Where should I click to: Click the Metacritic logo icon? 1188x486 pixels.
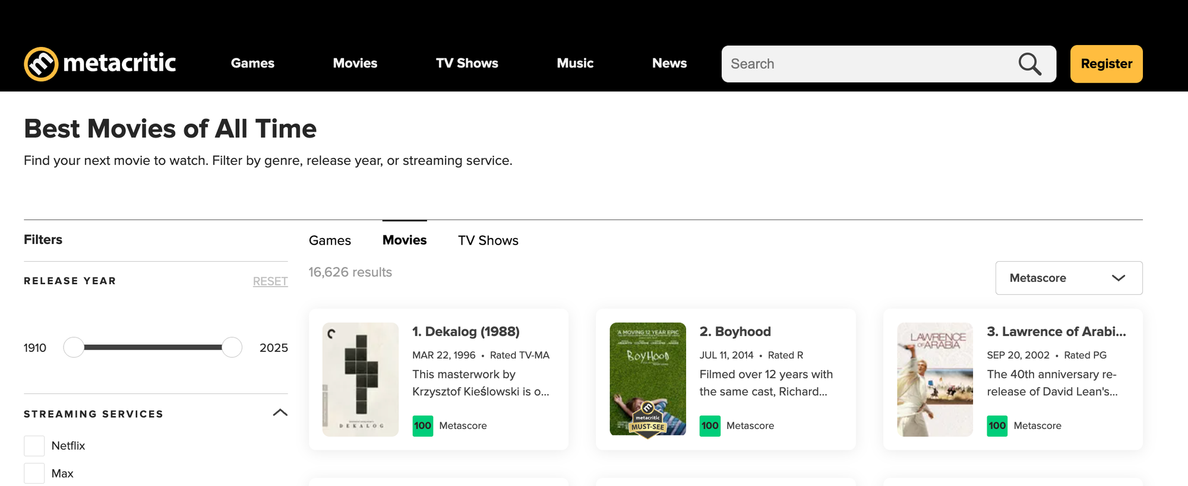pos(41,63)
